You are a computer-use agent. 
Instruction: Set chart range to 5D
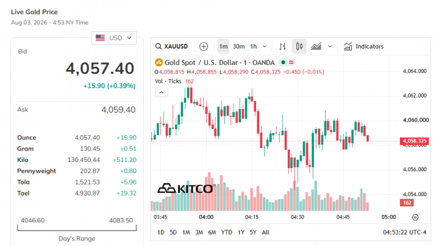click(173, 232)
